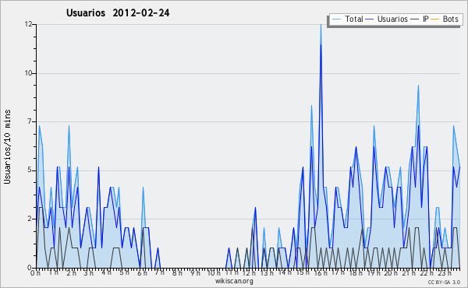The height and width of the screenshot is (288, 468).
Task: Click the 'IP' legend label
Action: pos(426,19)
